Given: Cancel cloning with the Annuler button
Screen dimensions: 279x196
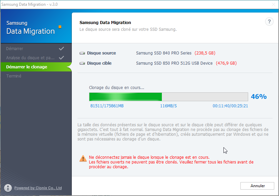Looking at the screenshot, I should coord(257,186).
